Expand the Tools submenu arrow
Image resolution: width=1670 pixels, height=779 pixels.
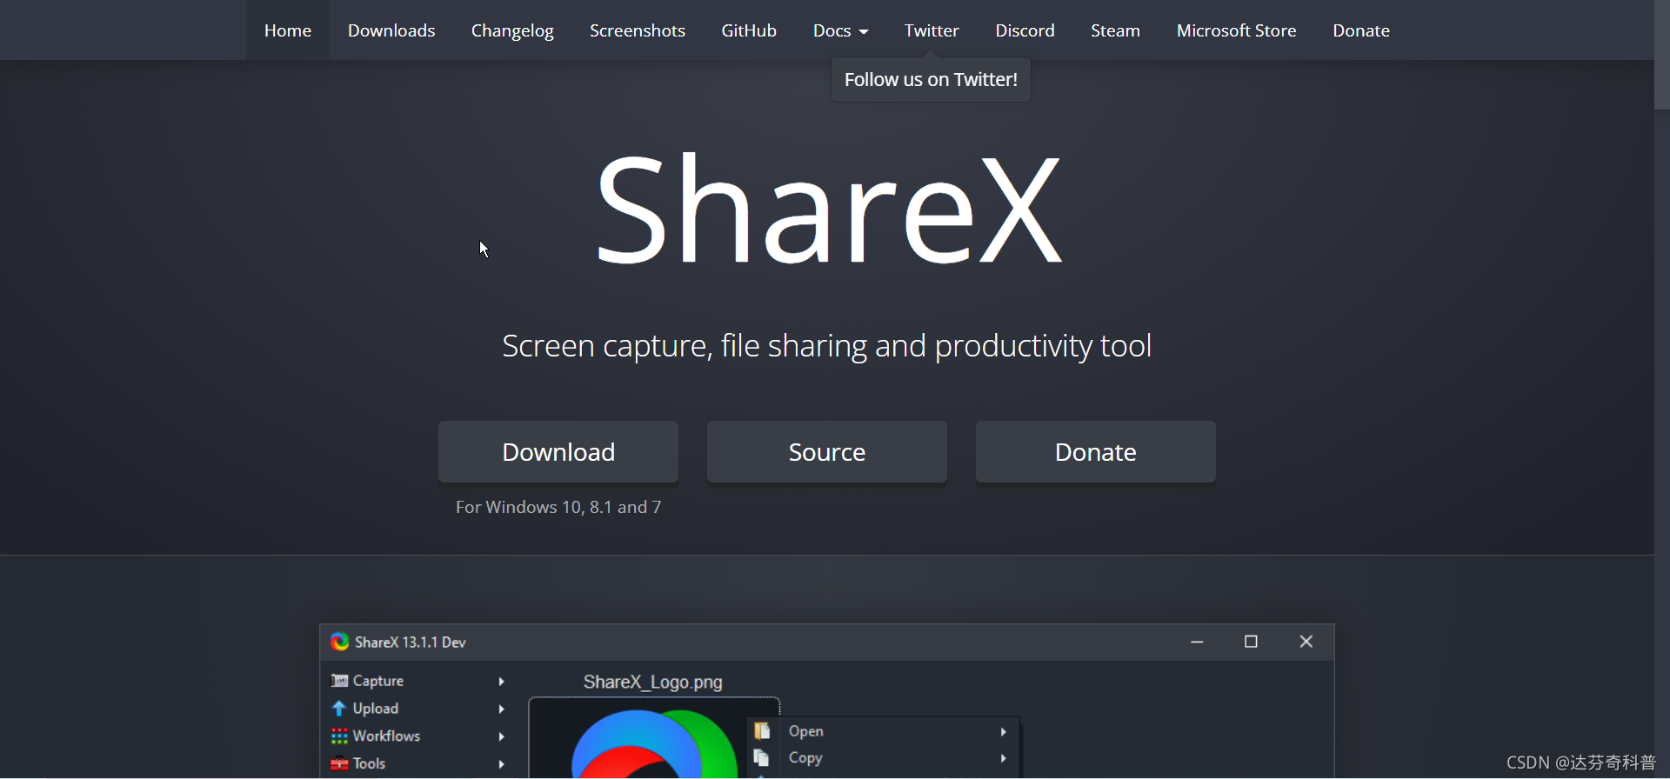[501, 764]
